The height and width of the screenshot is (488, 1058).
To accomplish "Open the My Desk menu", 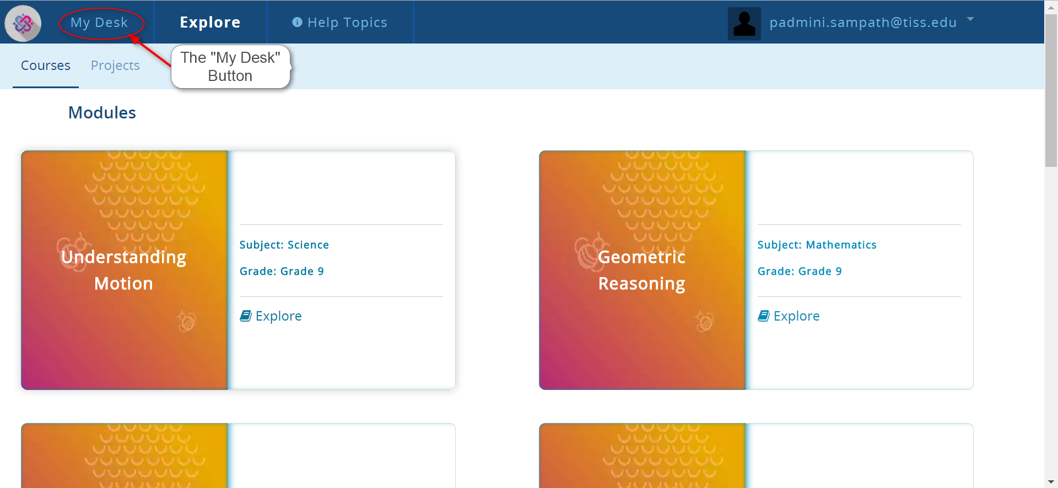I will 99,23.
